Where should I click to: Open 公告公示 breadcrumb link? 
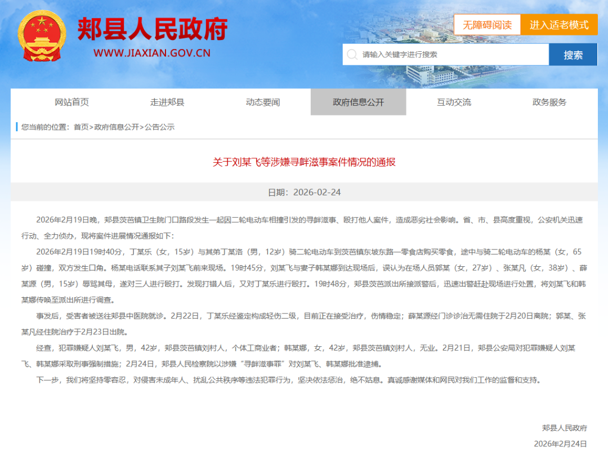(x=159, y=127)
